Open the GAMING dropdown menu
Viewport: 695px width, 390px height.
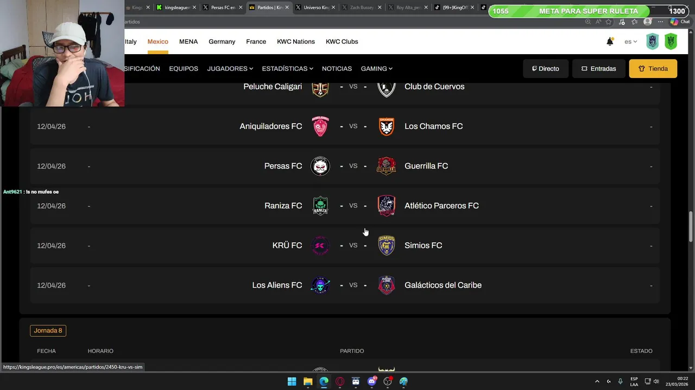tap(376, 69)
